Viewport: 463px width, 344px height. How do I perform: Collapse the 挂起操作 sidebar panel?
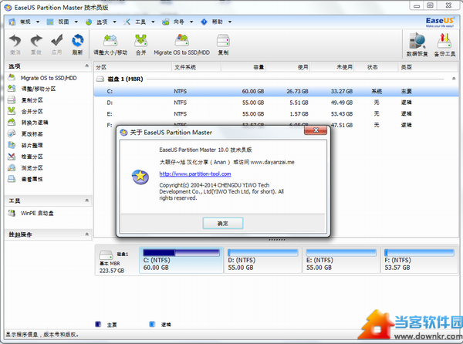tap(86, 234)
